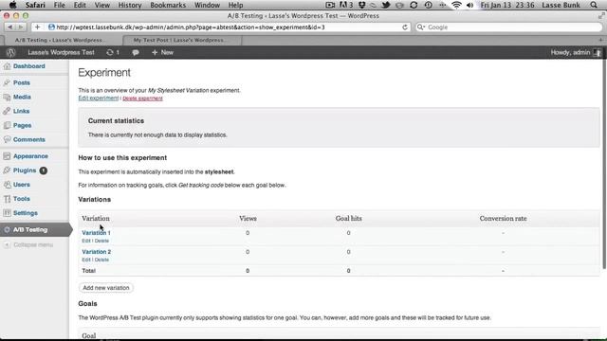The height and width of the screenshot is (341, 607).
Task: Click Delete under Variation 2
Action: (101, 260)
